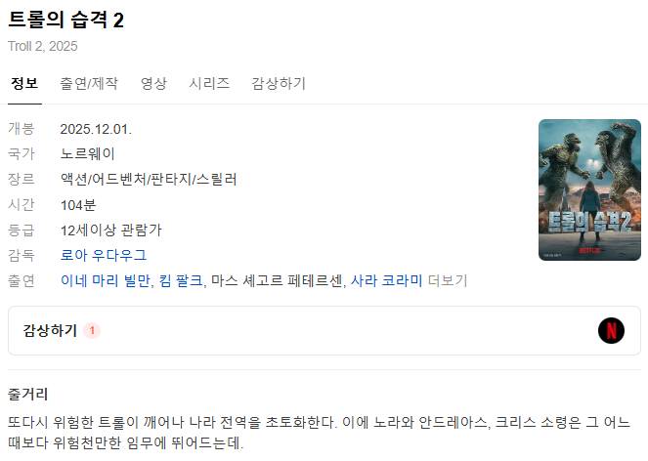648x461 pixels.
Task: Click the genre text 액션/어드벤처/판타지/스릴러
Action: click(149, 180)
